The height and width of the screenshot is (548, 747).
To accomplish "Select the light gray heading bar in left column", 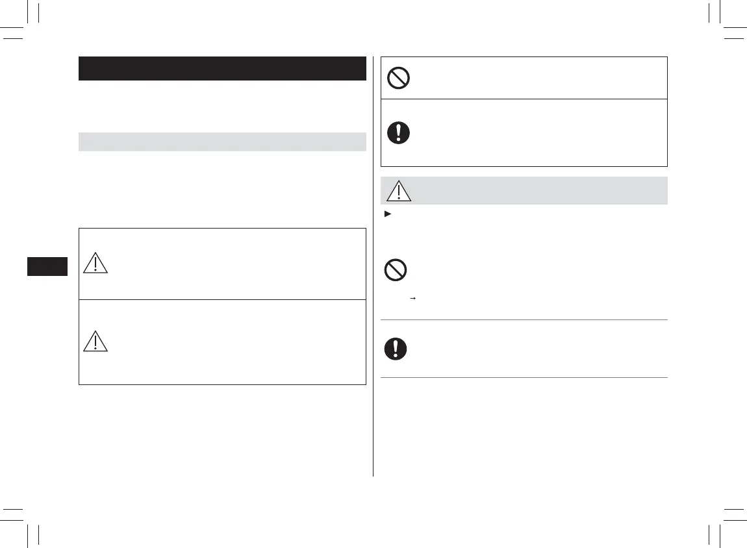I will coord(222,141).
